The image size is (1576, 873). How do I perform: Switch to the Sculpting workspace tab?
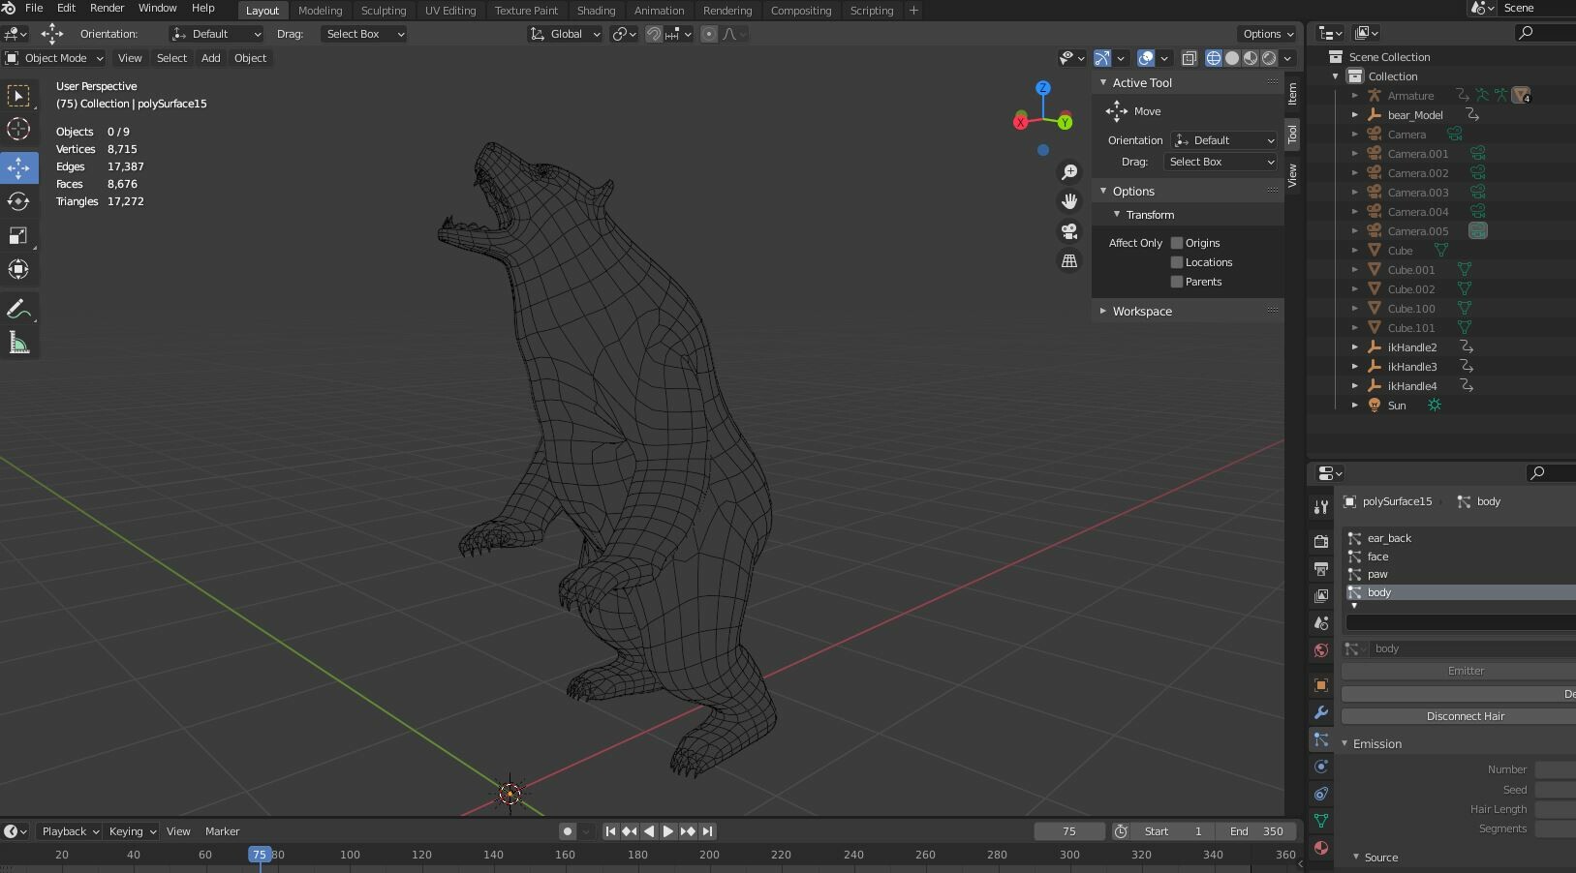tap(384, 11)
